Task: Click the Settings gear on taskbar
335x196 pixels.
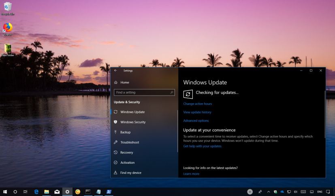Action: click(67, 192)
